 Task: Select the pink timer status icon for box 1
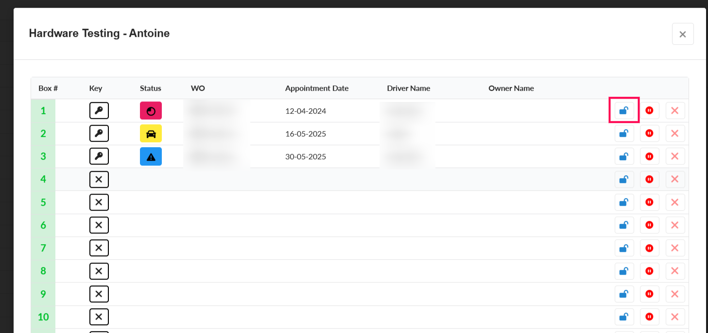tap(151, 111)
